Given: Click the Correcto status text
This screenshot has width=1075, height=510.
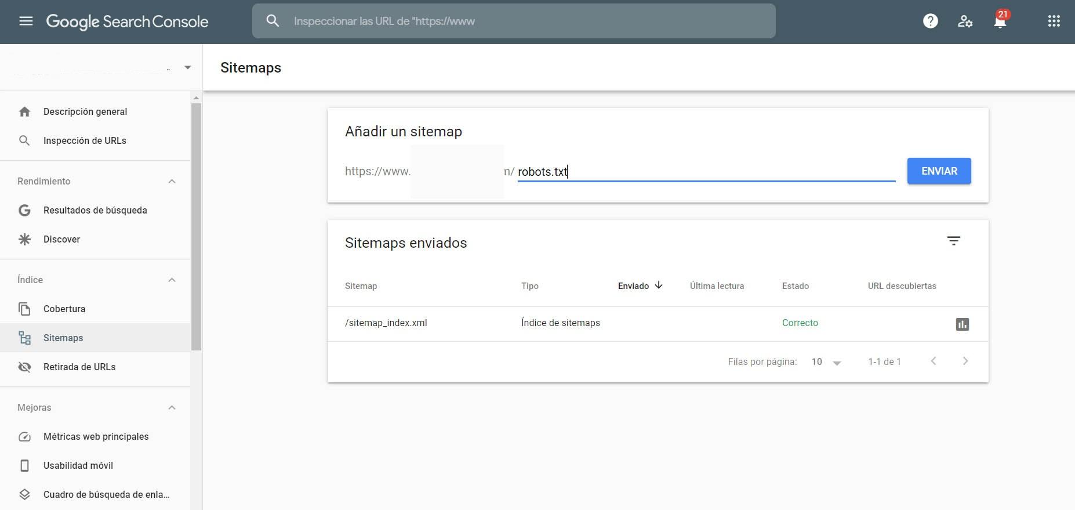Looking at the screenshot, I should pyautogui.click(x=800, y=323).
